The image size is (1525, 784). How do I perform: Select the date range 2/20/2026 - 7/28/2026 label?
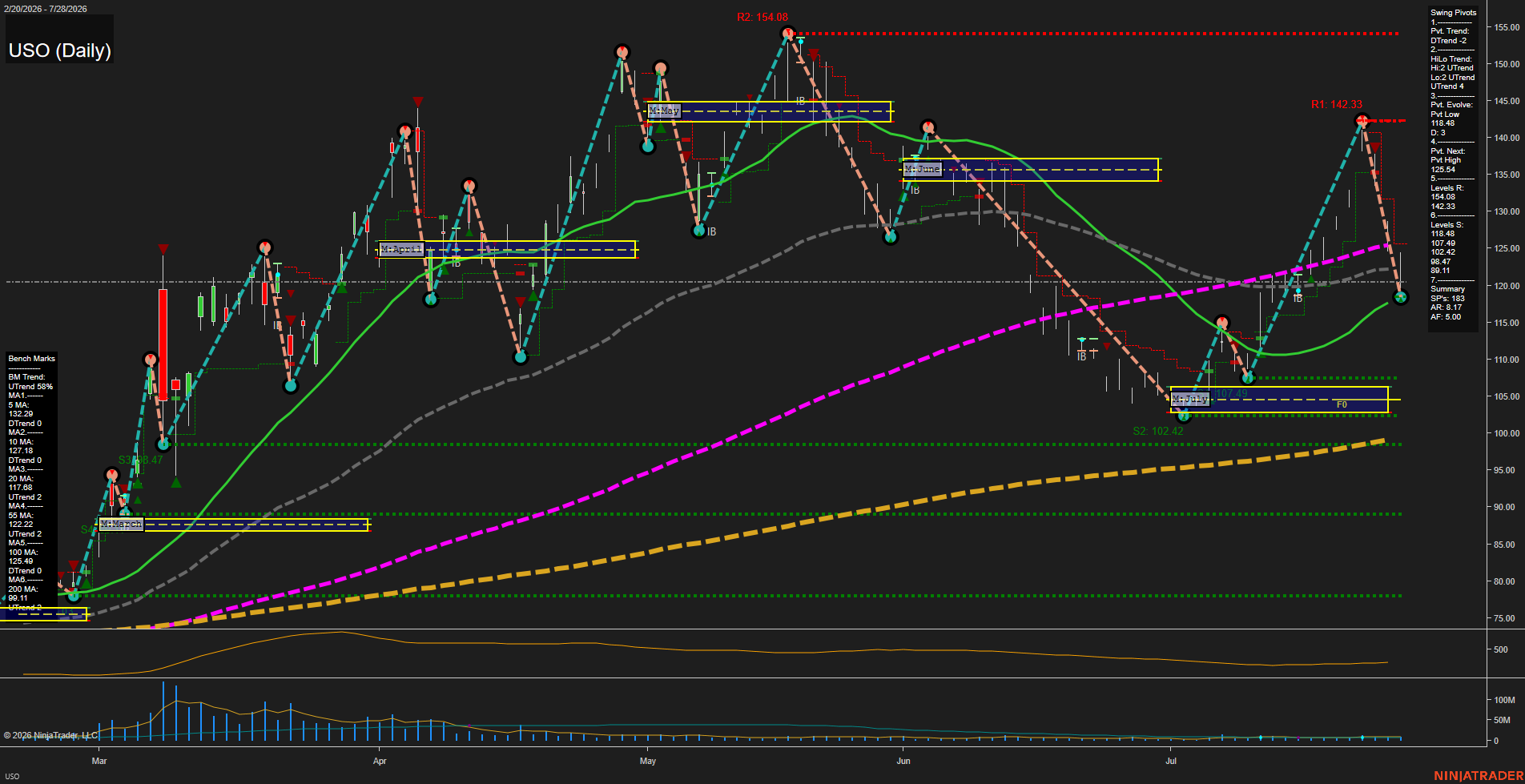click(x=45, y=9)
